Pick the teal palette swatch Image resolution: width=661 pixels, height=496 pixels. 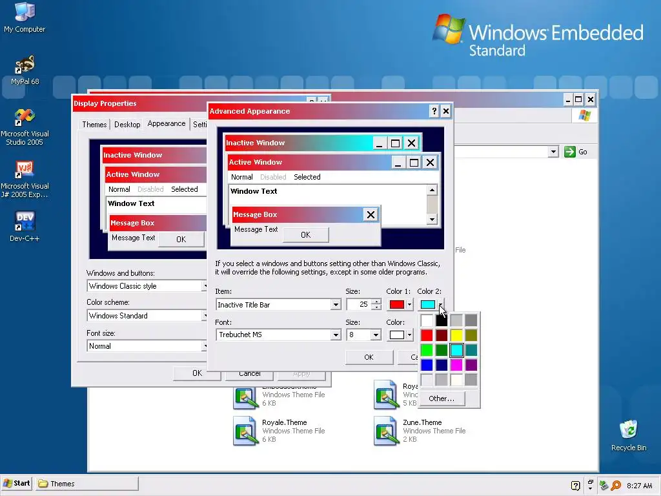(471, 350)
